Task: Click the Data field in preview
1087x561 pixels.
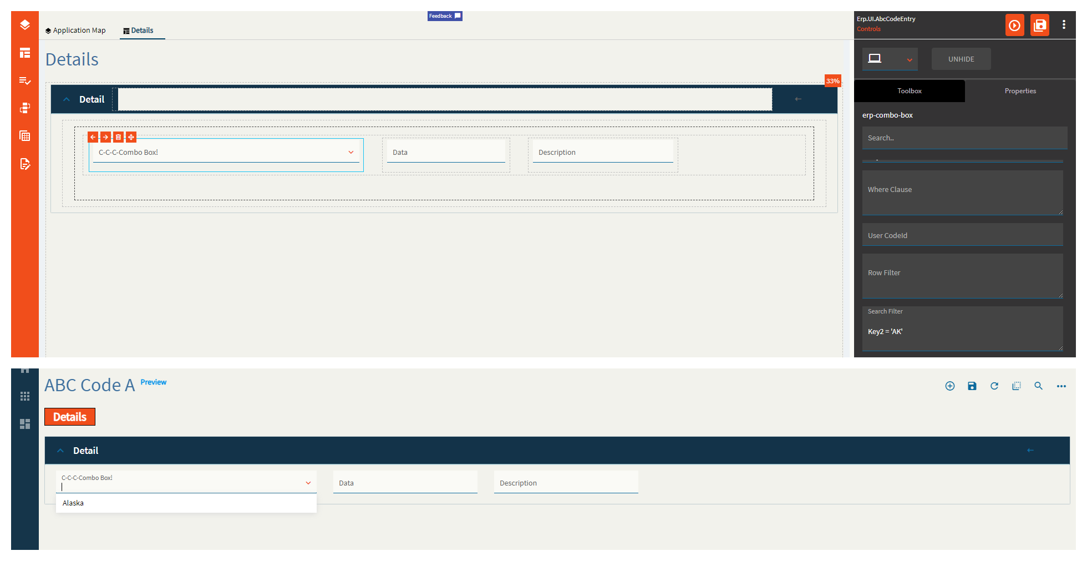Action: point(405,482)
